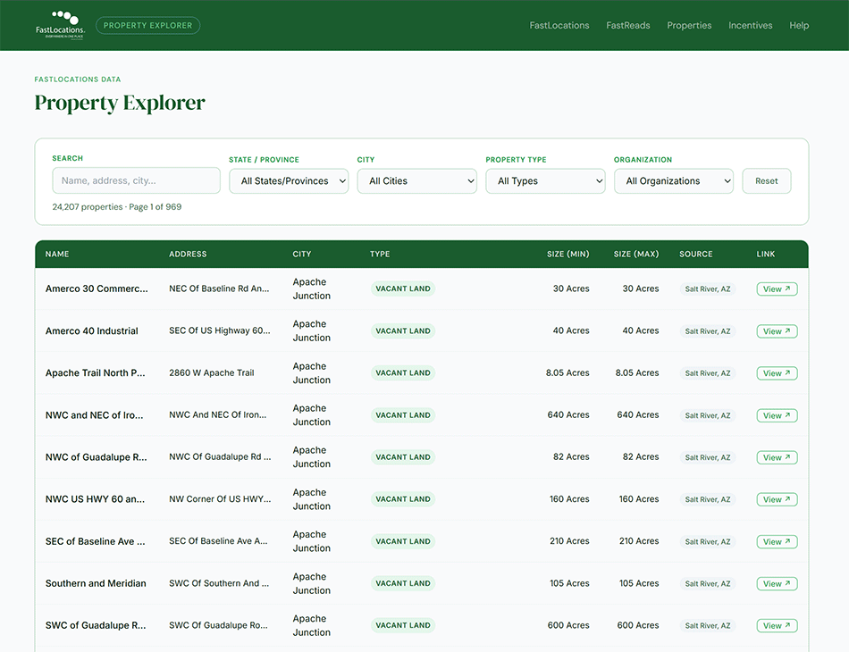Expand the All Cities dropdown

[417, 181]
